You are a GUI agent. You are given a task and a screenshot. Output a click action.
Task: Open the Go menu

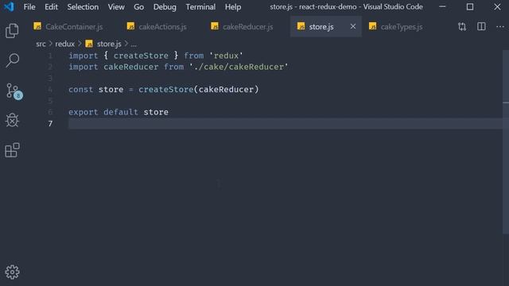tap(138, 7)
